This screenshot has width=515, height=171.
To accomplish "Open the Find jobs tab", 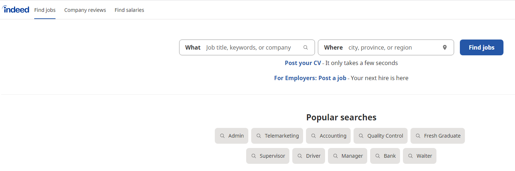I will 45,10.
